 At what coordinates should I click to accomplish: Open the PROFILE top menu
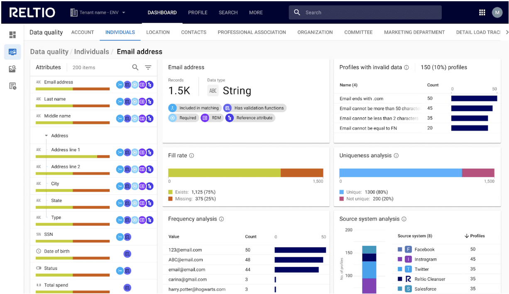pyautogui.click(x=198, y=12)
